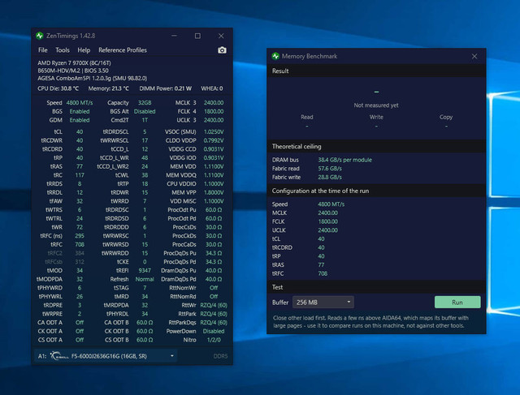Viewport: 520px width, 395px height.
Task: Click the tRAS 77 value in Memory Benchmark
Action: click(321, 265)
